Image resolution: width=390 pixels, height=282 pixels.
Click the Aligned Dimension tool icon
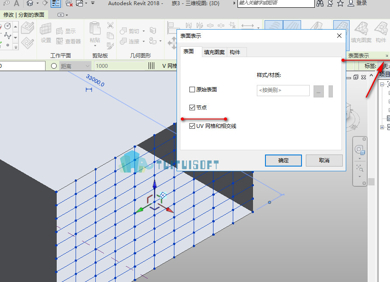[248, 26]
